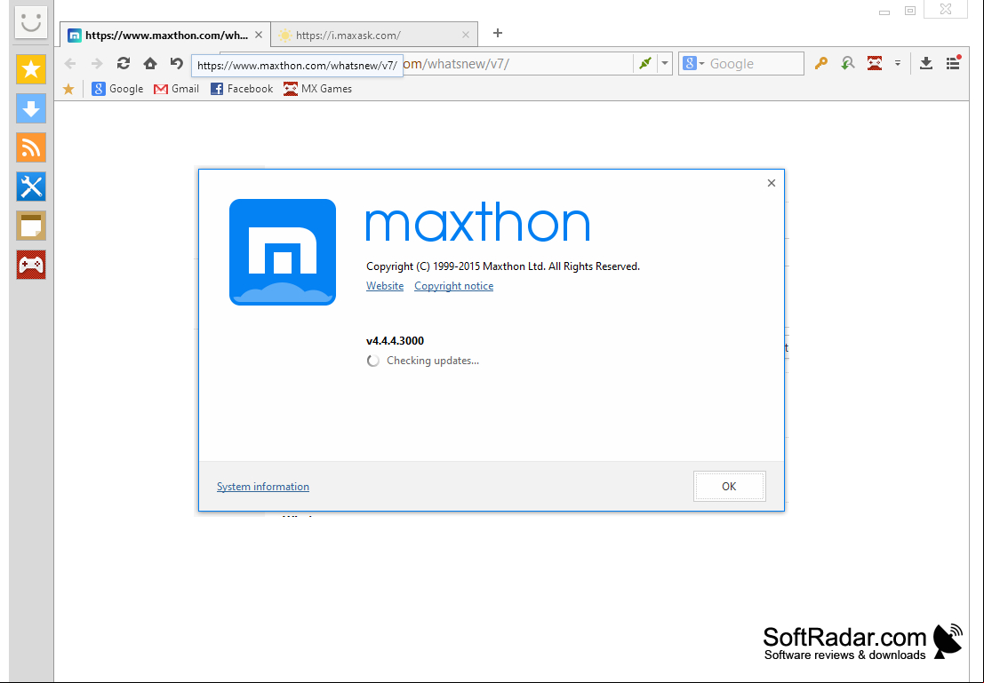Open the smiley face user avatar menu
The image size is (984, 683).
(31, 22)
